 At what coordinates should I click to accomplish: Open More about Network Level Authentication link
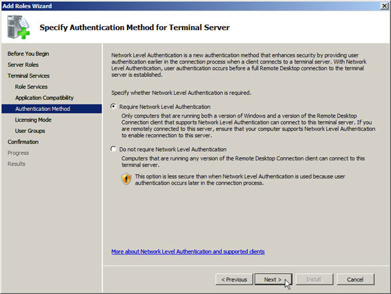188,251
